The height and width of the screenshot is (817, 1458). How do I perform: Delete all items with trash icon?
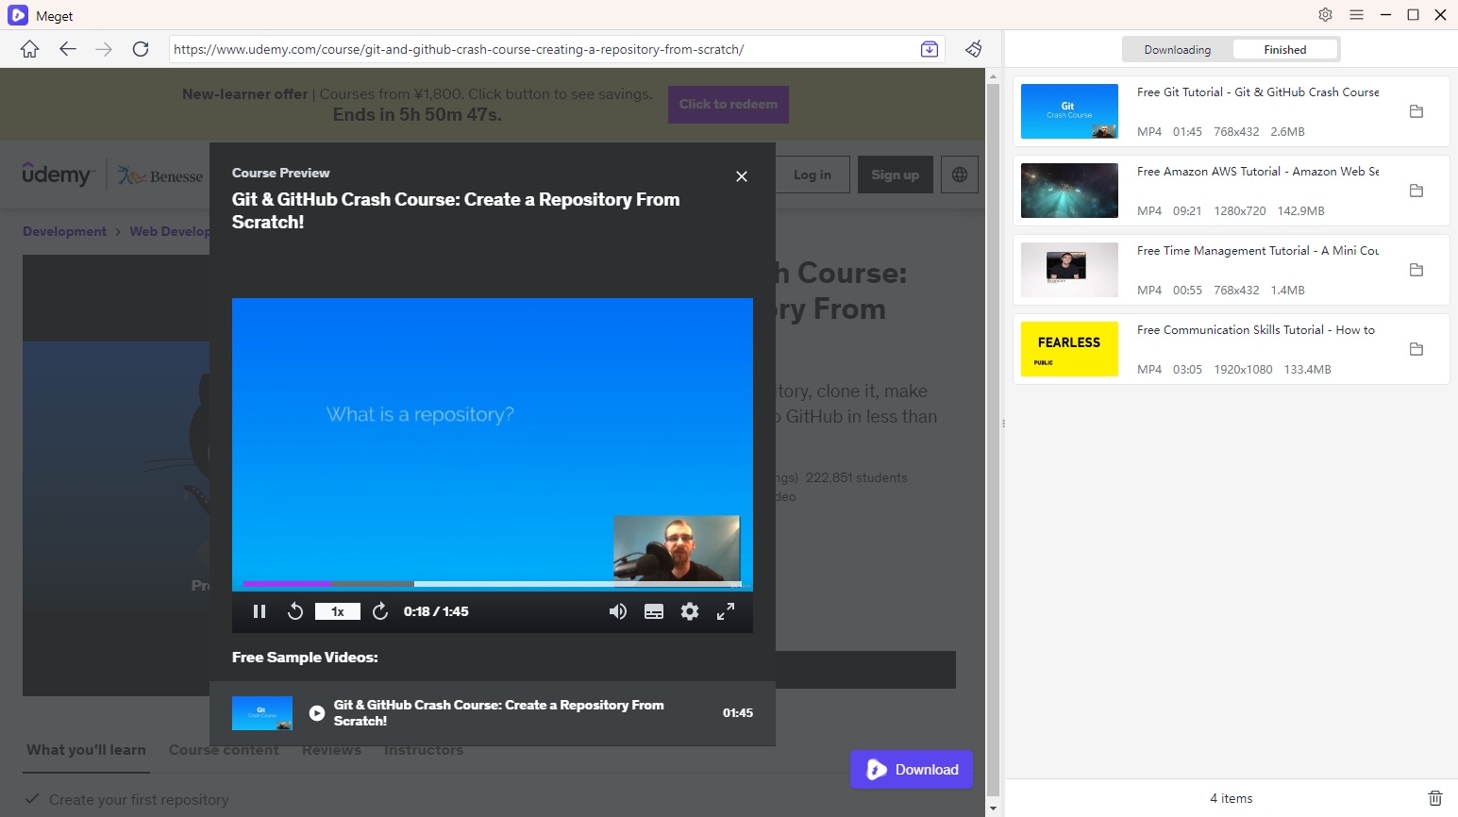1435,798
